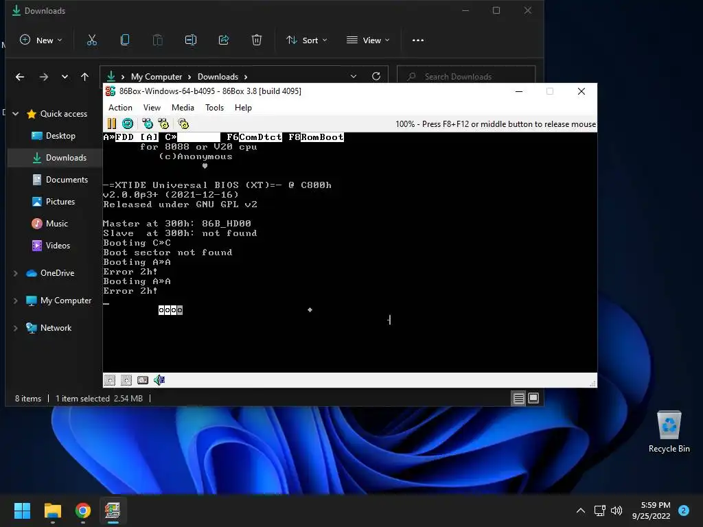Open the Action menu in 86Box
This screenshot has width=703, height=527.
pyautogui.click(x=120, y=108)
